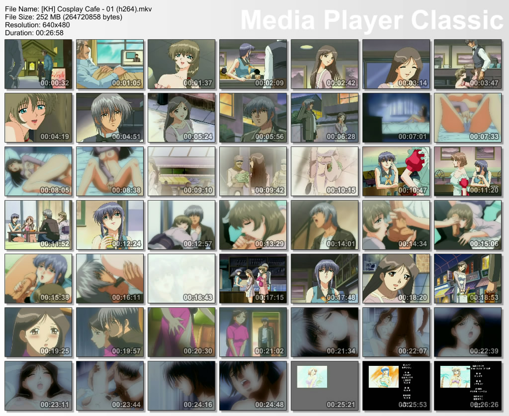The height and width of the screenshot is (416, 509).
Task: Select the 00:20:30 thumbnail
Action: (181, 332)
